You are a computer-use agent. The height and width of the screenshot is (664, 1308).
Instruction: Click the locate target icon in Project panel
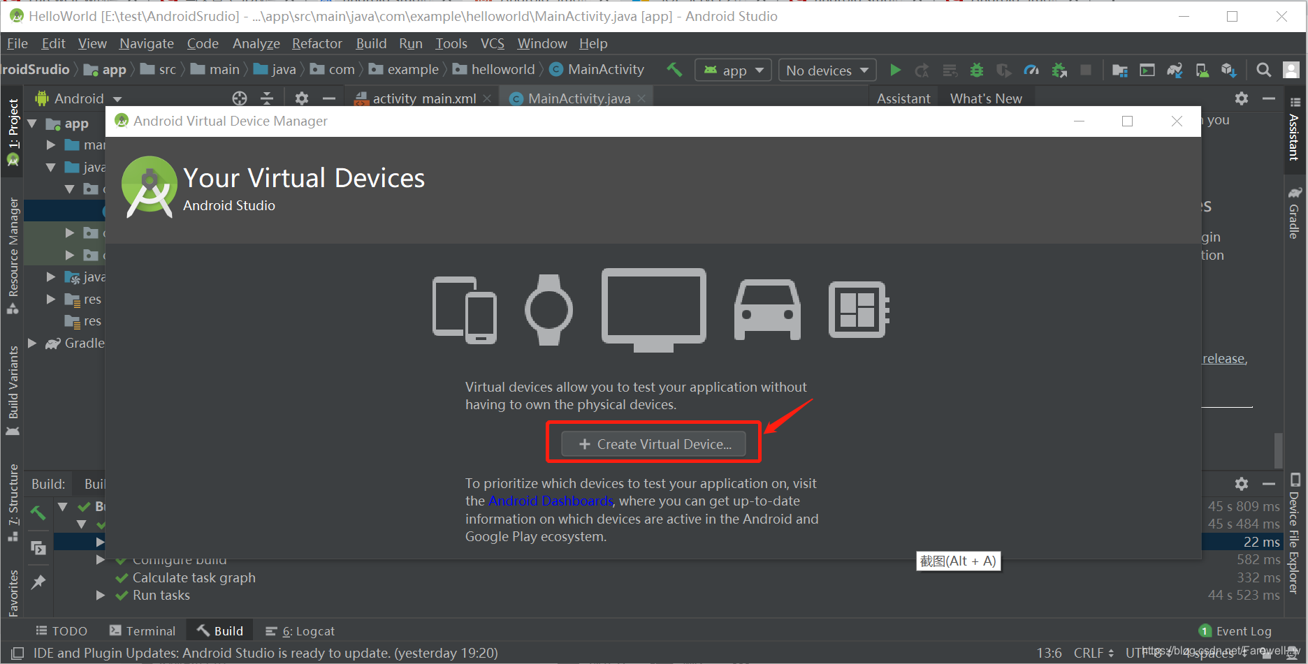[x=240, y=98]
